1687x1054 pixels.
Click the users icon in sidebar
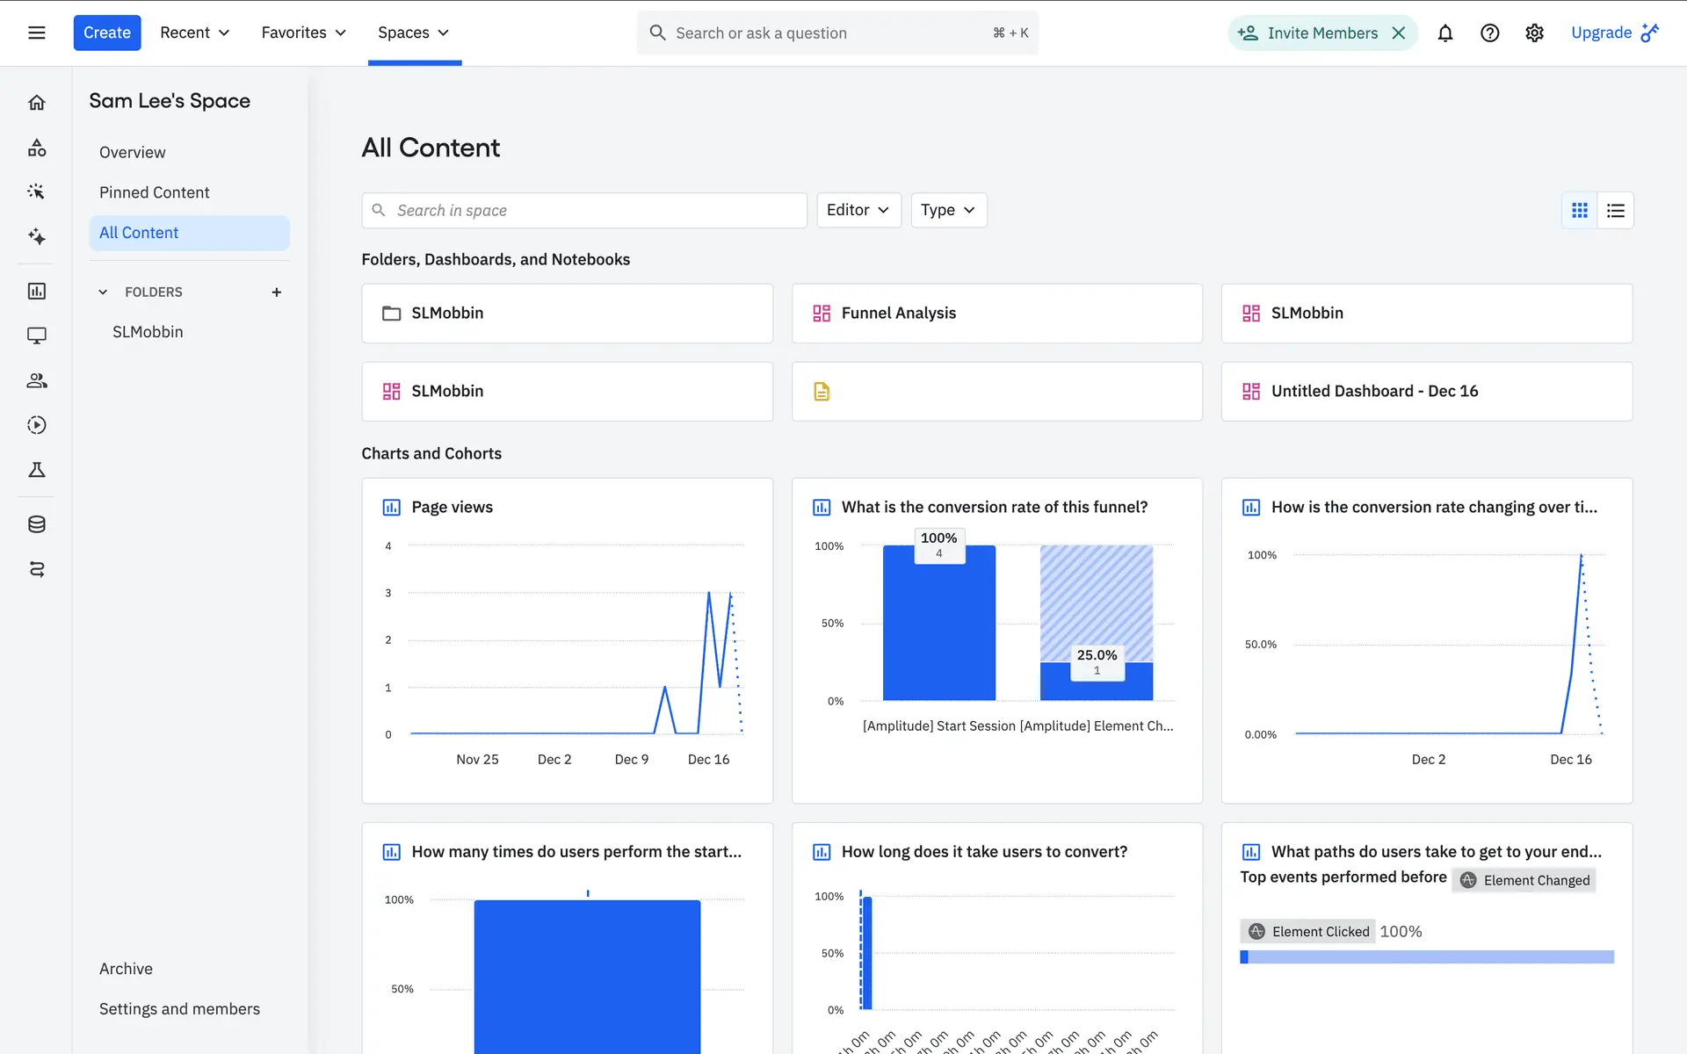[x=36, y=380]
